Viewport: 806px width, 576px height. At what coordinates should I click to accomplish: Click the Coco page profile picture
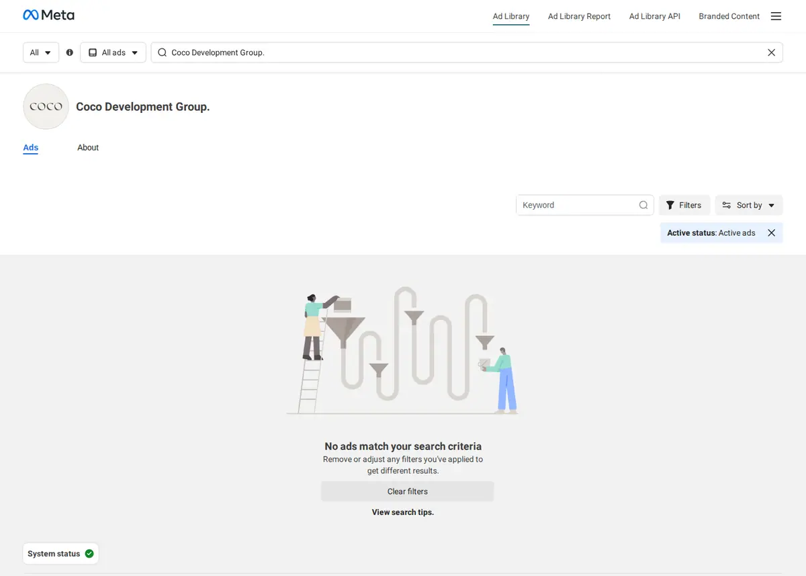point(46,106)
